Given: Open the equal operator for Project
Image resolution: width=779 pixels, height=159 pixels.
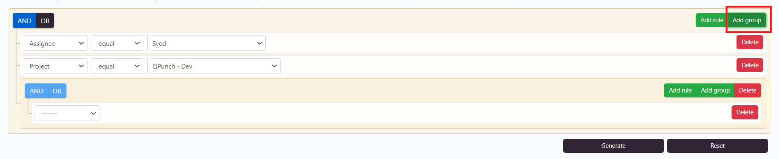Looking at the screenshot, I should (118, 66).
